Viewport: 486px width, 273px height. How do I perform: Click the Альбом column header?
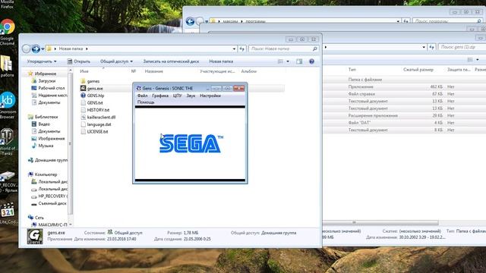[248, 71]
